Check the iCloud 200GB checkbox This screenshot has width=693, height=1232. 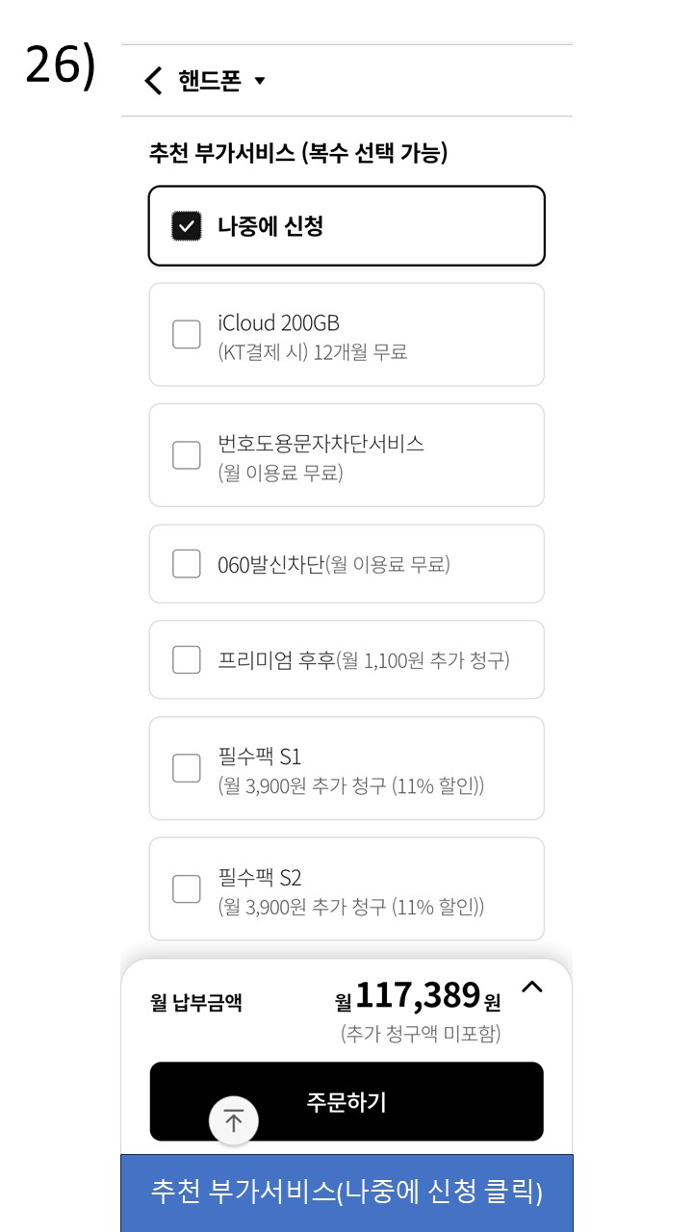pyautogui.click(x=186, y=335)
